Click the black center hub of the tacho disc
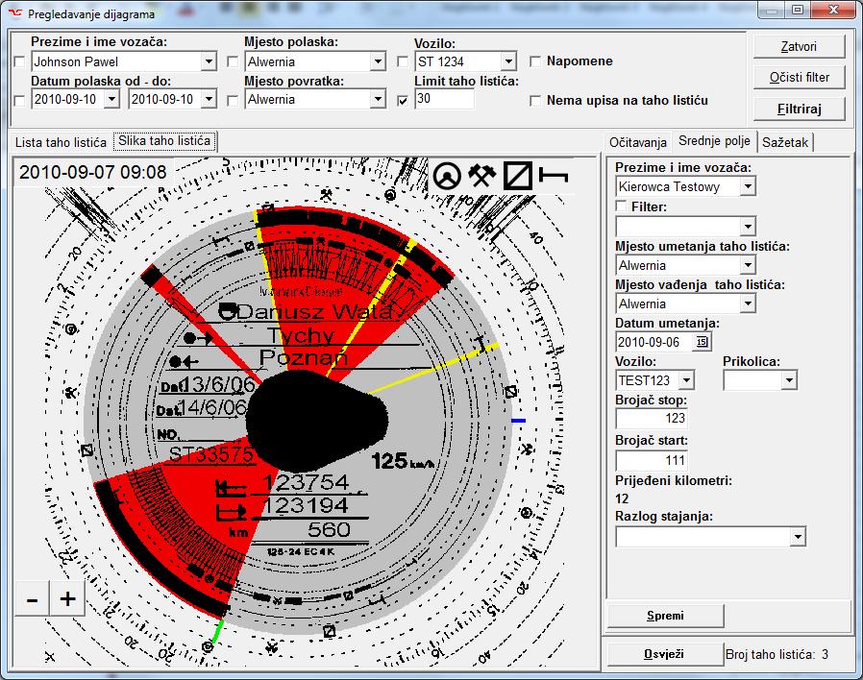Image resolution: width=863 pixels, height=680 pixels. click(316, 419)
